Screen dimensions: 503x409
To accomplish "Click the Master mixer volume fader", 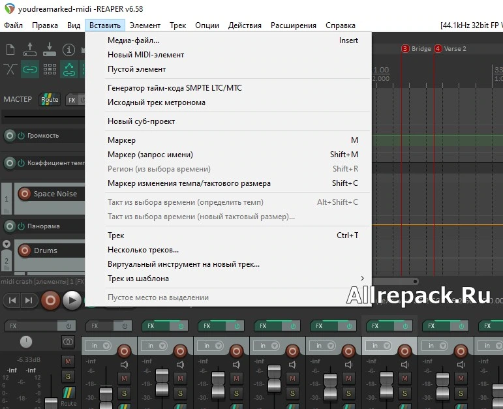I will tap(51, 402).
